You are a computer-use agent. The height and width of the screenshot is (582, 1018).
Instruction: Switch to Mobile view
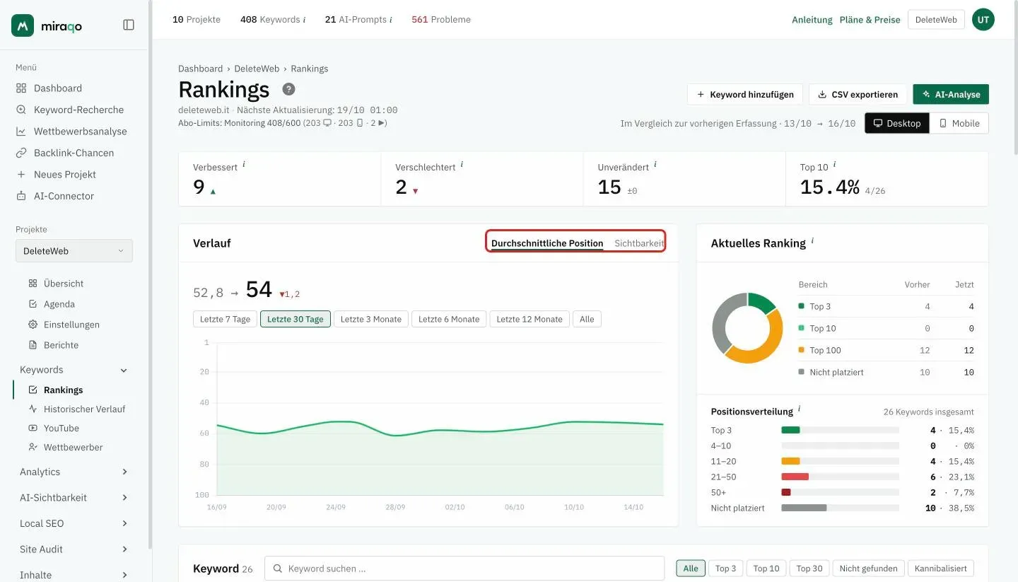[959, 123]
